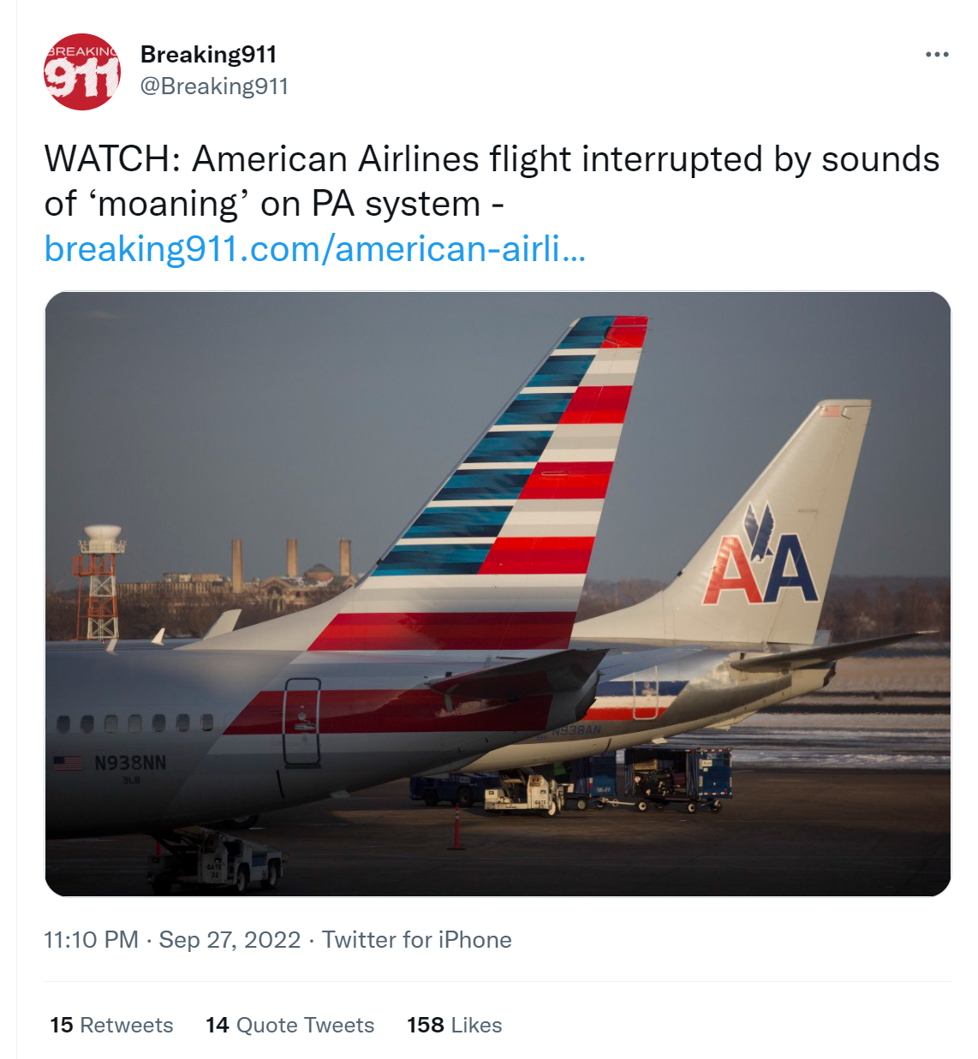Click the Breaking911 profile avatar
This screenshot has height=1059, width=978.
pos(82,72)
